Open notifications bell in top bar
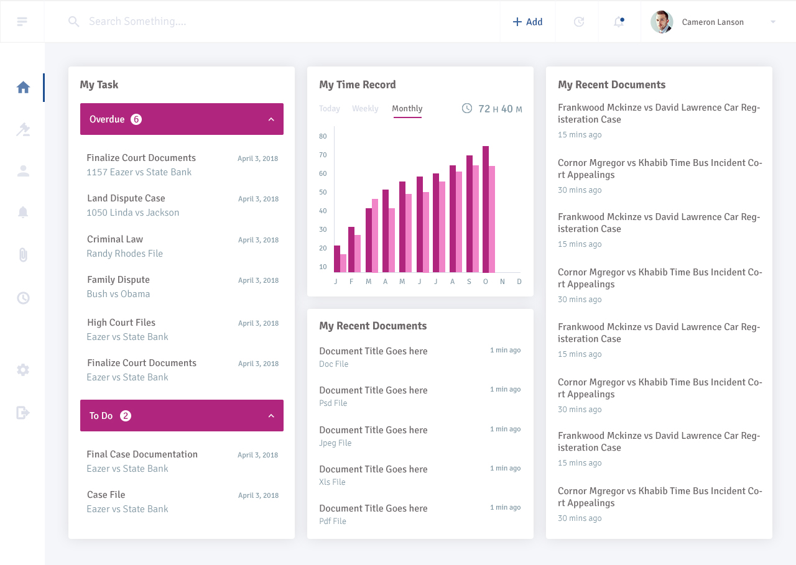Viewport: 796px width, 565px height. [619, 22]
